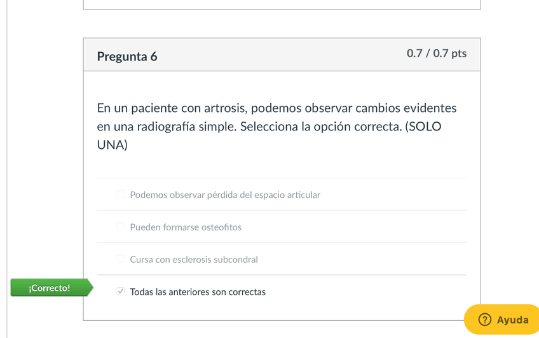Click the green "¡Correcto!" badge

point(49,288)
